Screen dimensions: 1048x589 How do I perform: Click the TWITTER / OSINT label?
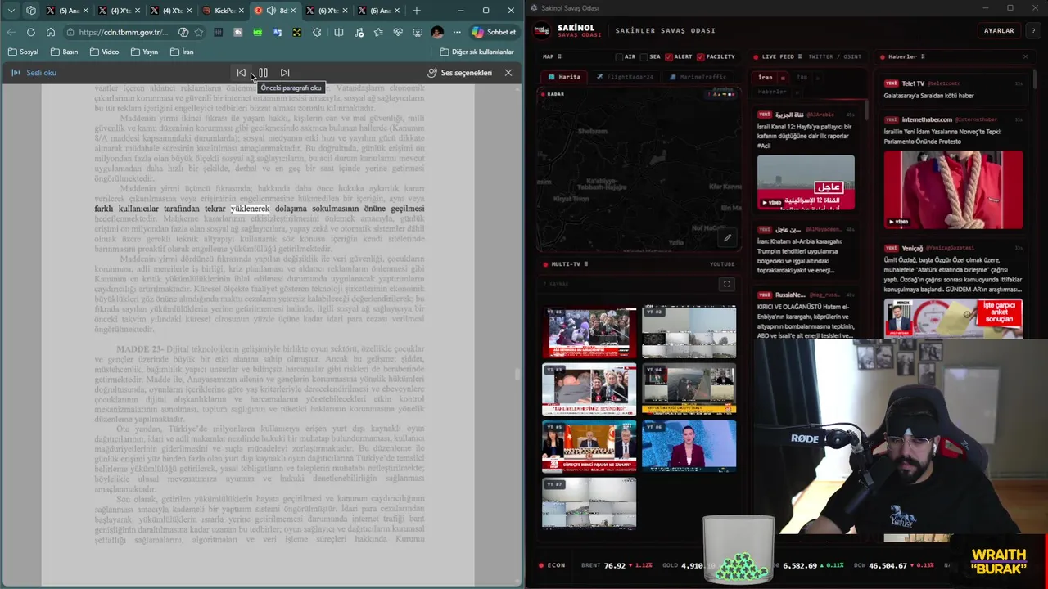click(x=834, y=56)
